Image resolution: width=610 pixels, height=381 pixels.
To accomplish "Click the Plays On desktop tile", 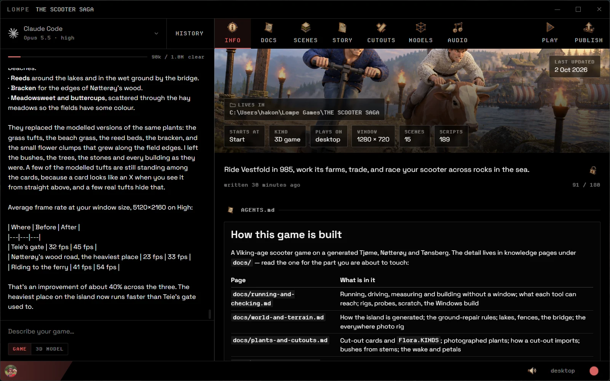I will (329, 136).
